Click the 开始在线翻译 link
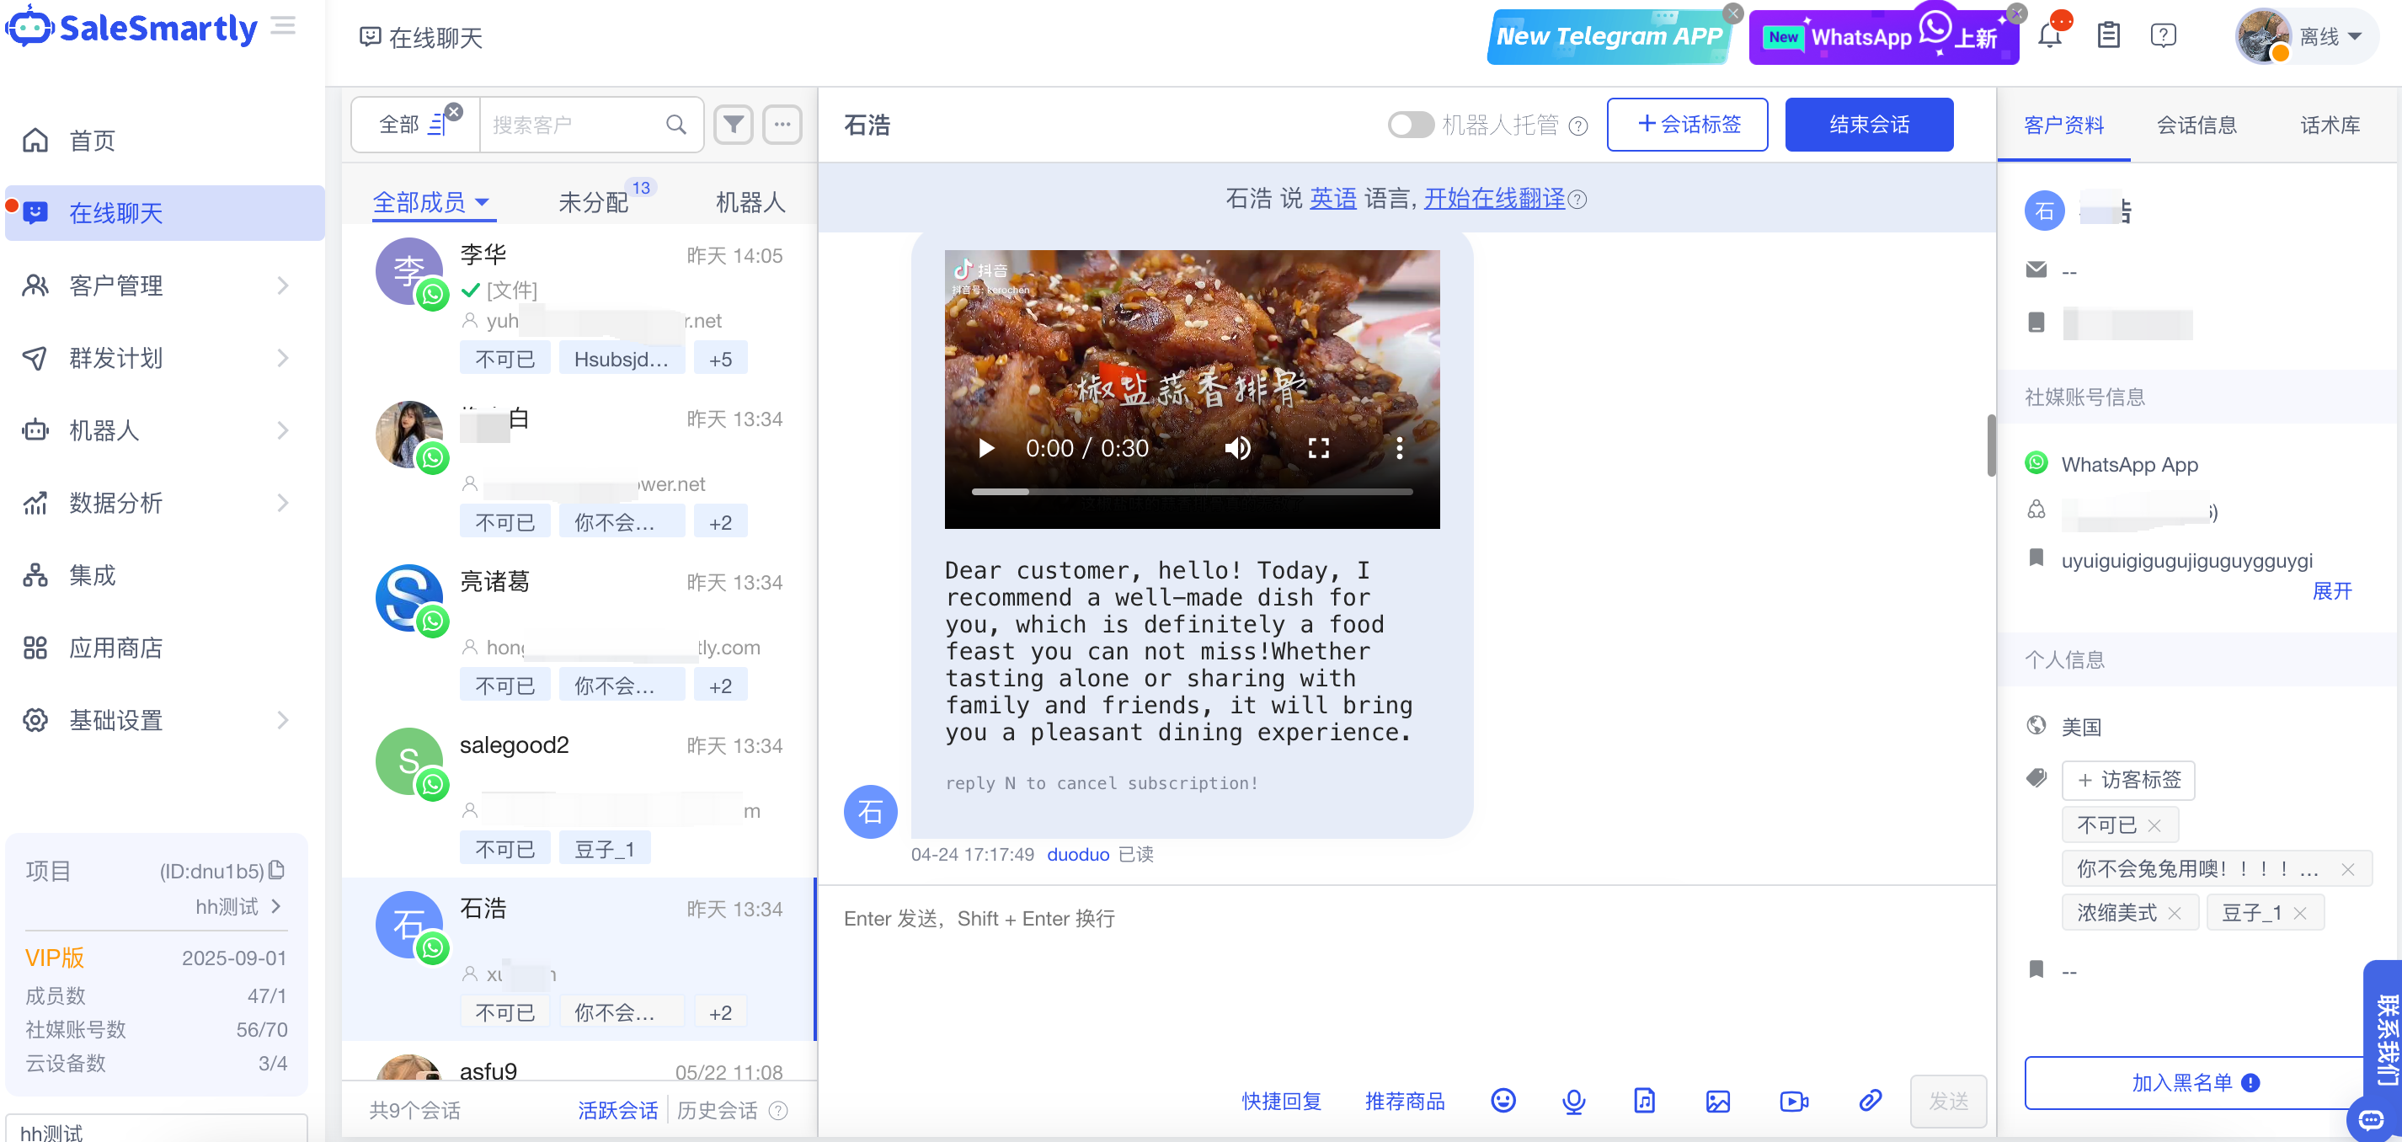Viewport: 2402px width, 1142px height. click(1493, 198)
